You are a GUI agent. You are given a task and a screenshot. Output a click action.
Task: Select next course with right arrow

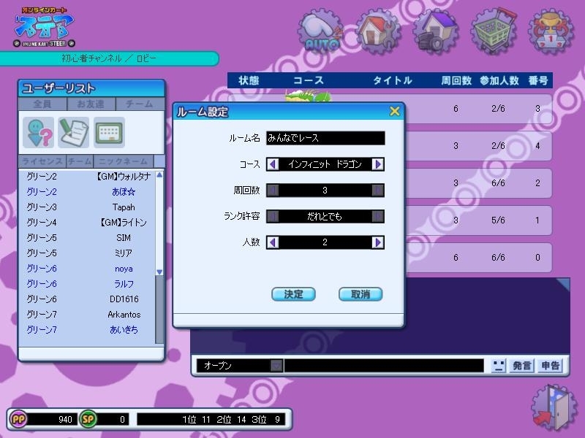(x=377, y=164)
